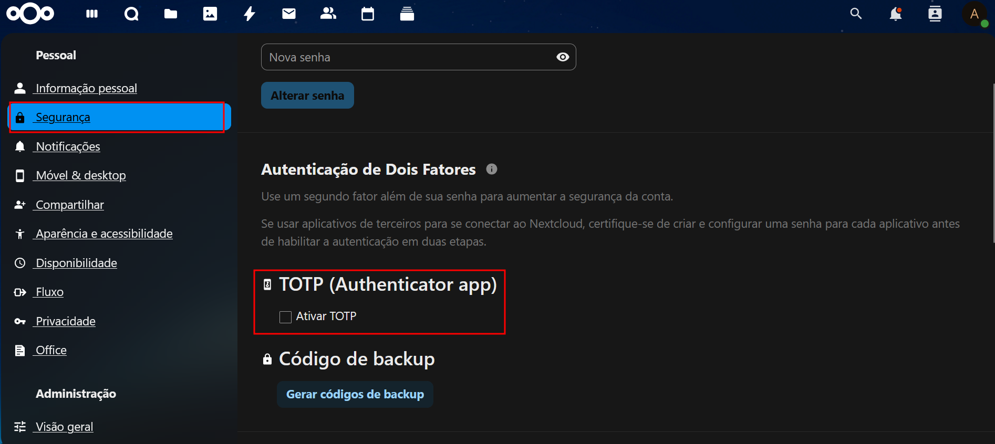The width and height of the screenshot is (995, 444).
Task: Open the Deck app icon
Action: tap(407, 14)
